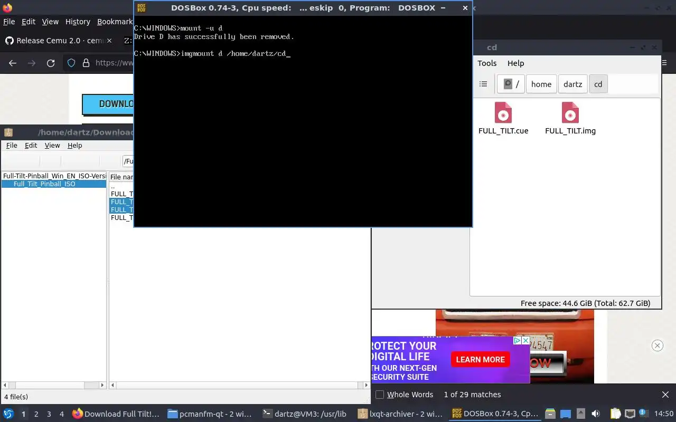Open Firefox Edit menu
Screen dimensions: 676x422
[x=29, y=22]
